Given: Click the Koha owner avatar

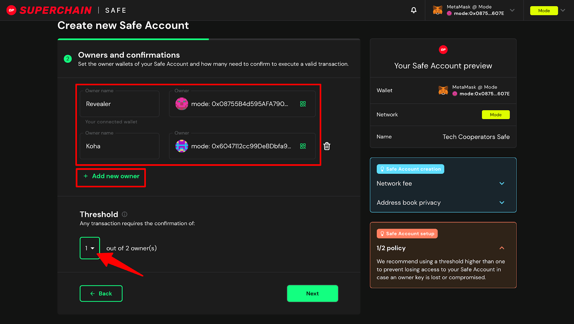Looking at the screenshot, I should pos(182,146).
